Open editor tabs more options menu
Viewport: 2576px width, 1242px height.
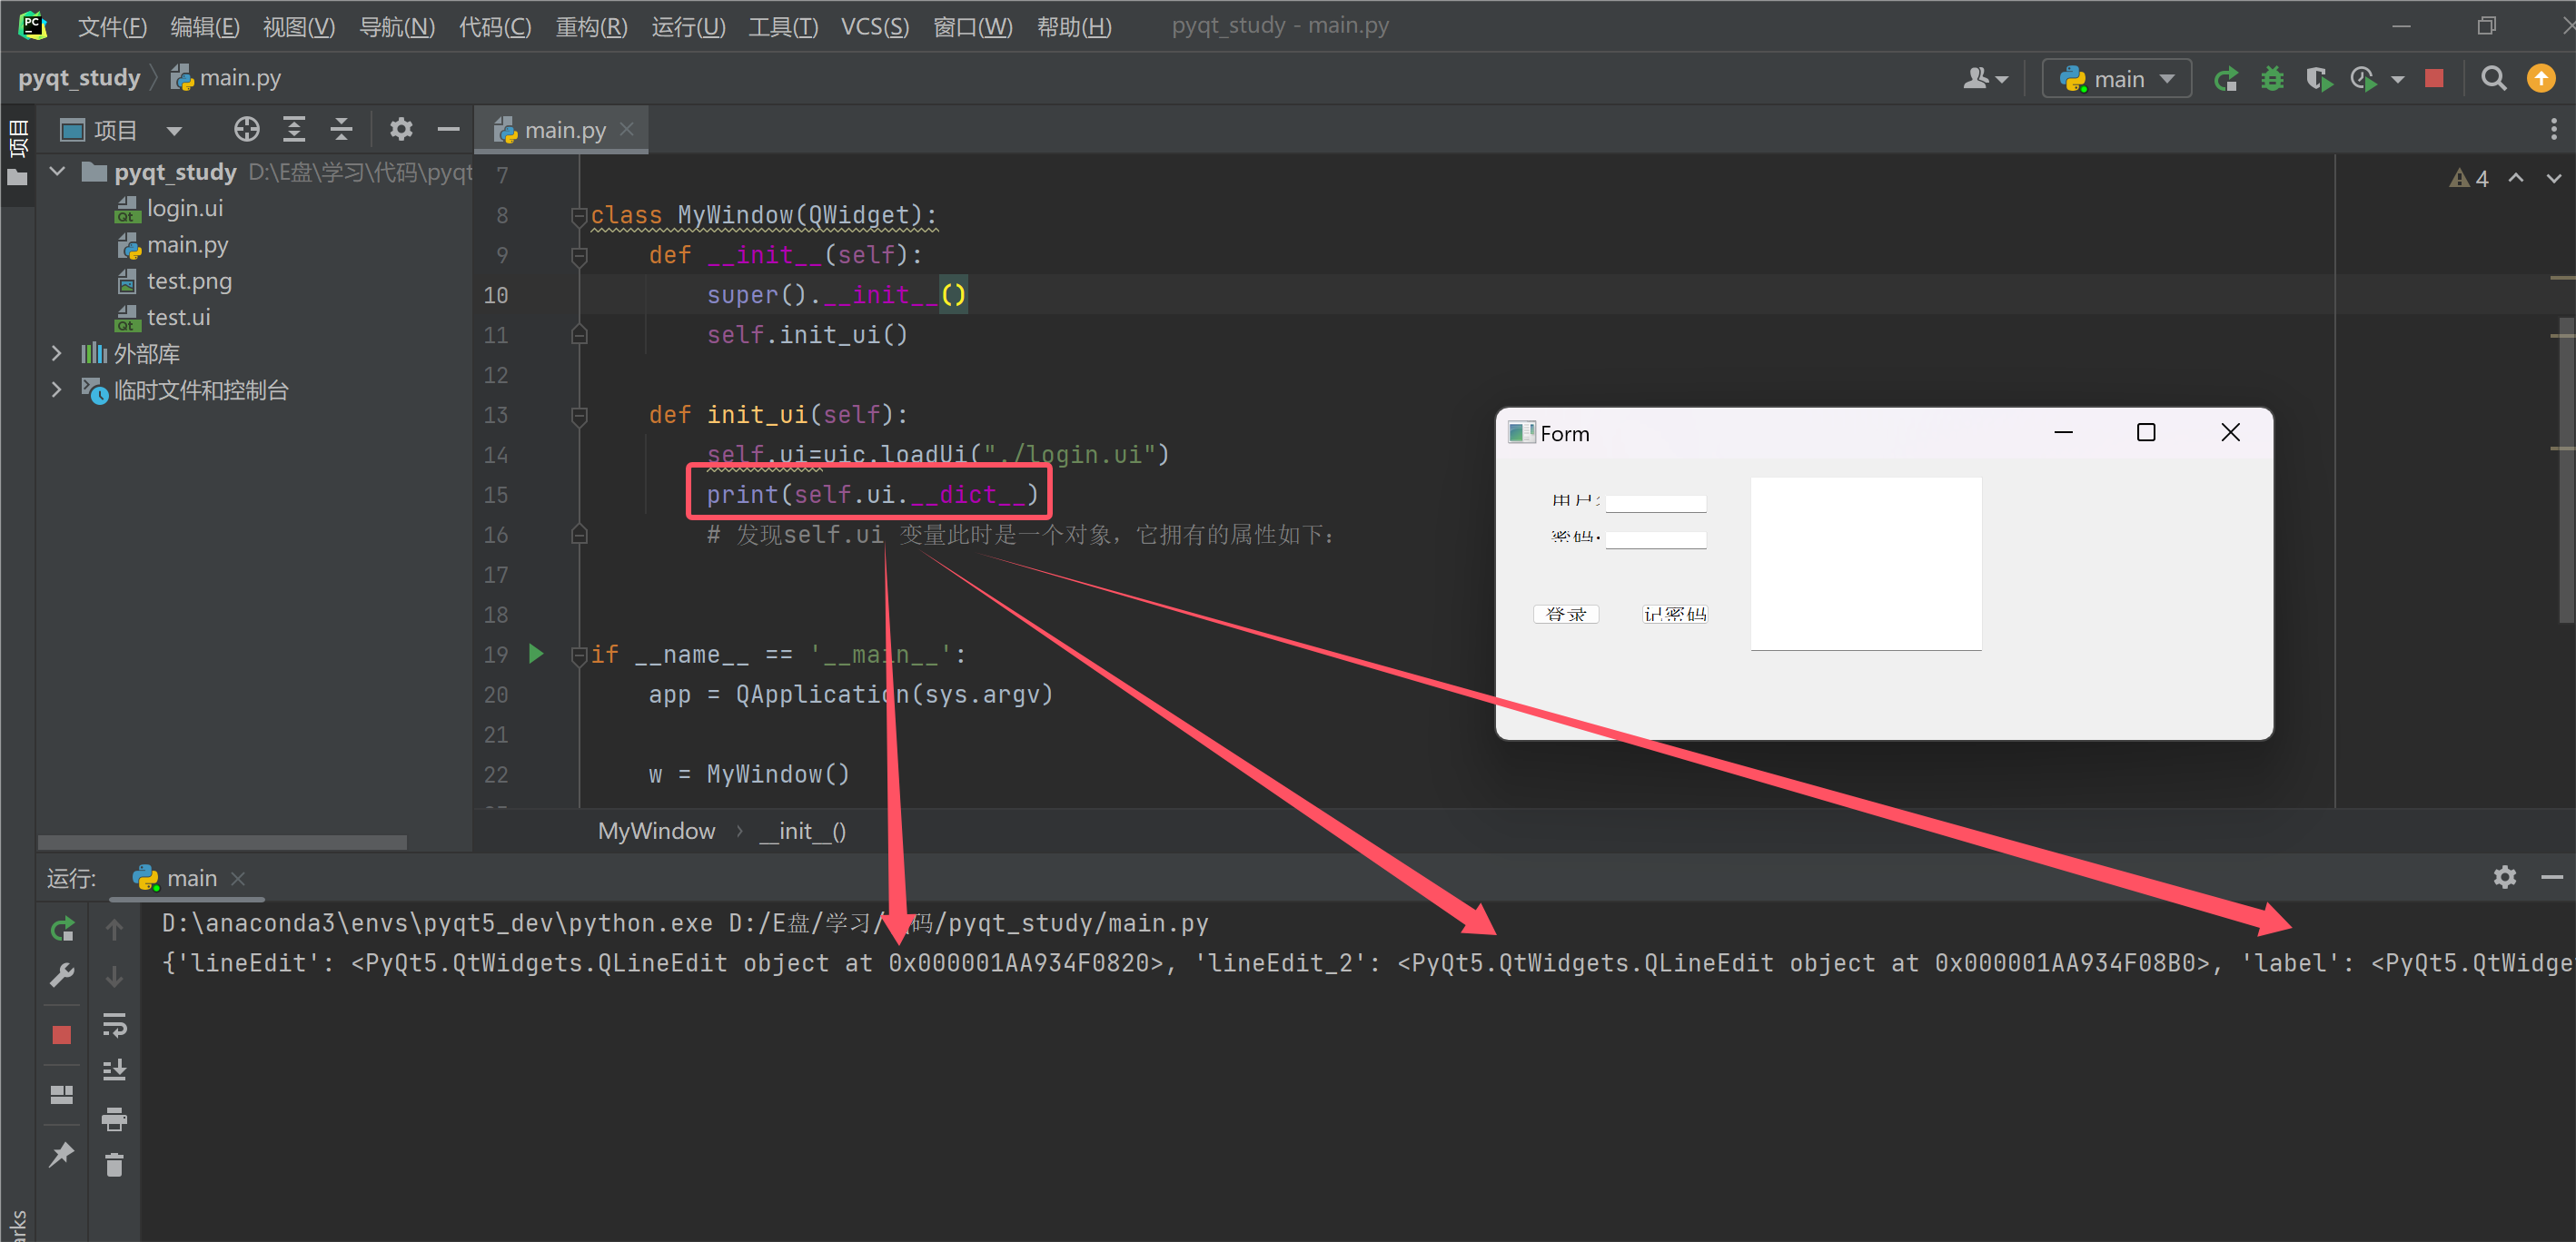[2553, 130]
